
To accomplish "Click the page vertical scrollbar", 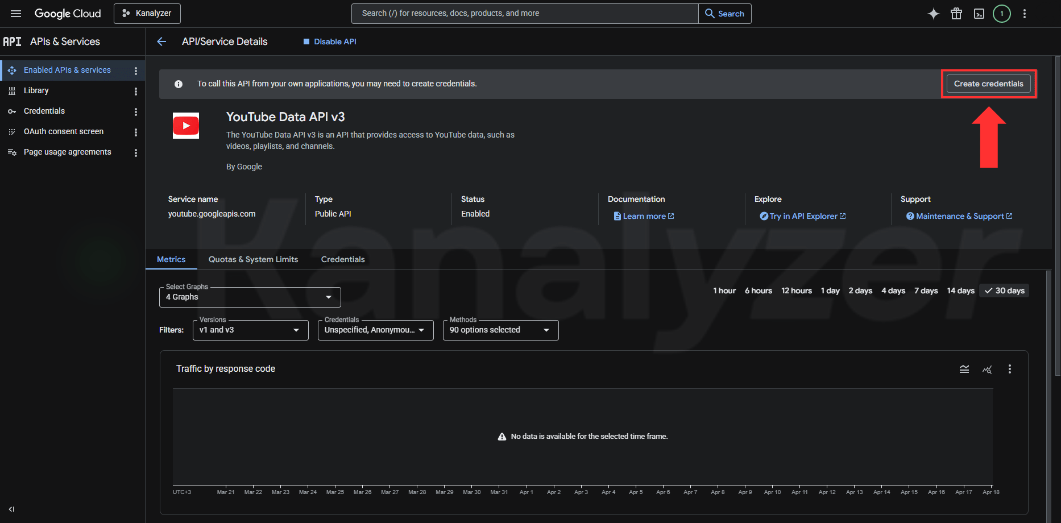I will (1058, 216).
